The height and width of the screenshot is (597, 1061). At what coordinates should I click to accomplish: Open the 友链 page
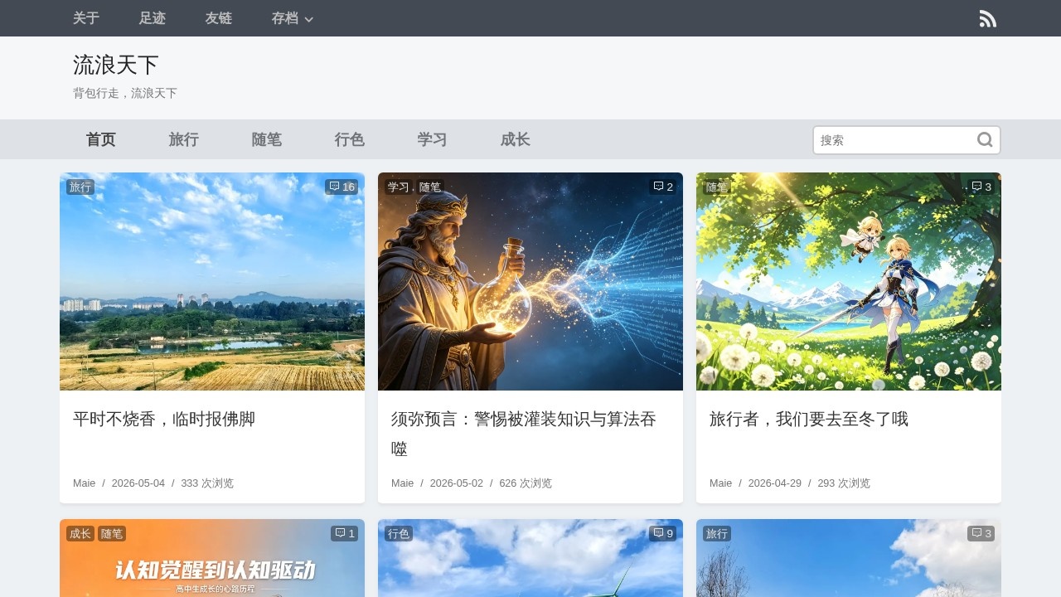219,18
